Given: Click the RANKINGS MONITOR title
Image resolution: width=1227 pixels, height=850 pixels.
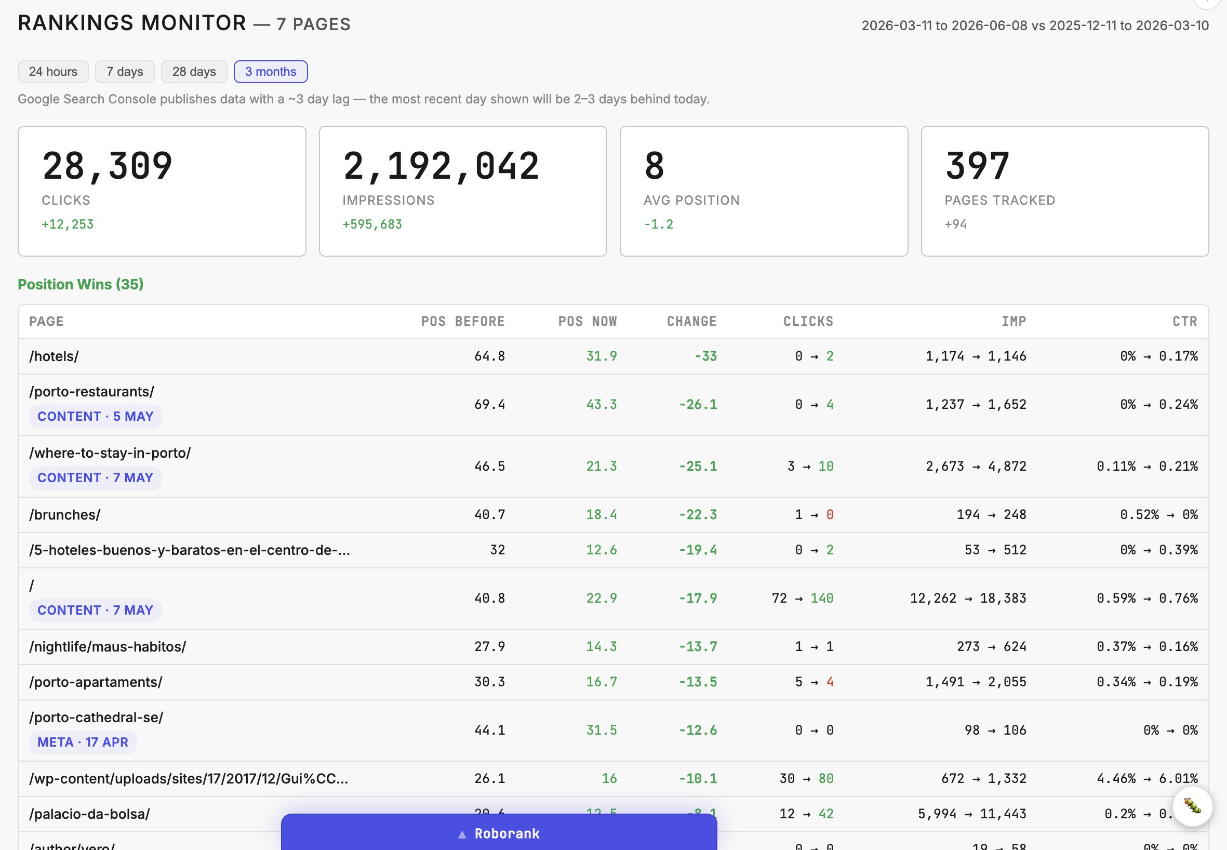Looking at the screenshot, I should tap(132, 23).
